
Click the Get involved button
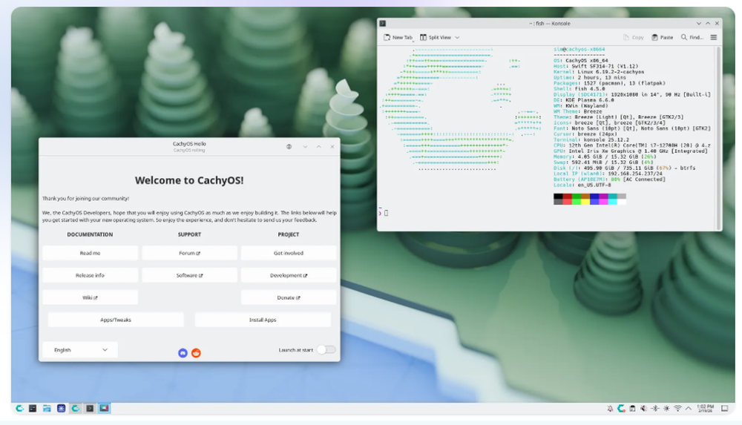click(x=289, y=253)
